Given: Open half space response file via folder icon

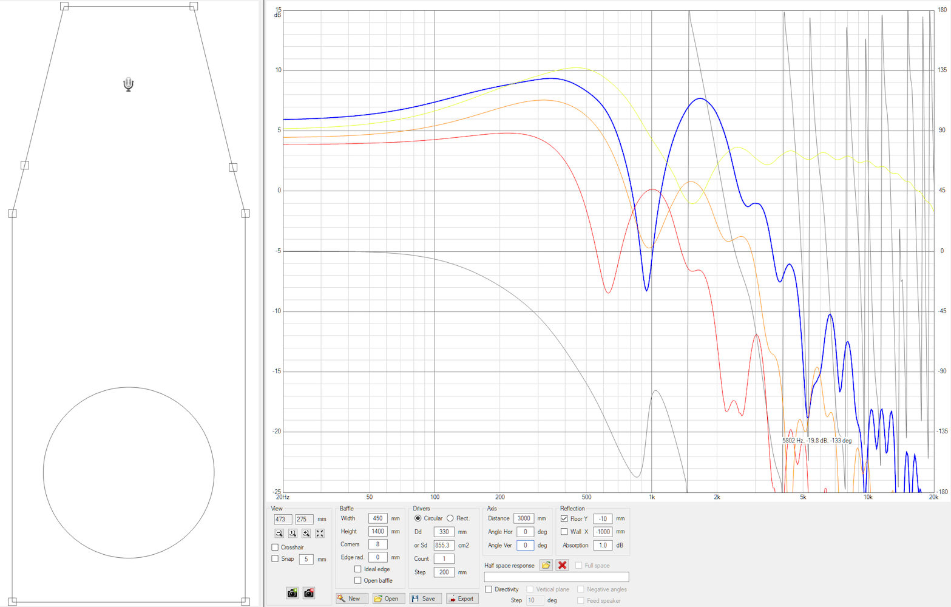Looking at the screenshot, I should [546, 565].
